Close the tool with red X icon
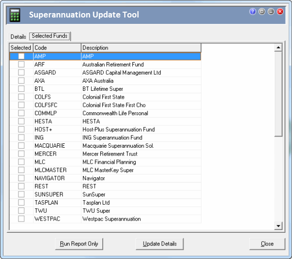Image resolution: width=292 pixels, height=259 pixels. point(280,12)
